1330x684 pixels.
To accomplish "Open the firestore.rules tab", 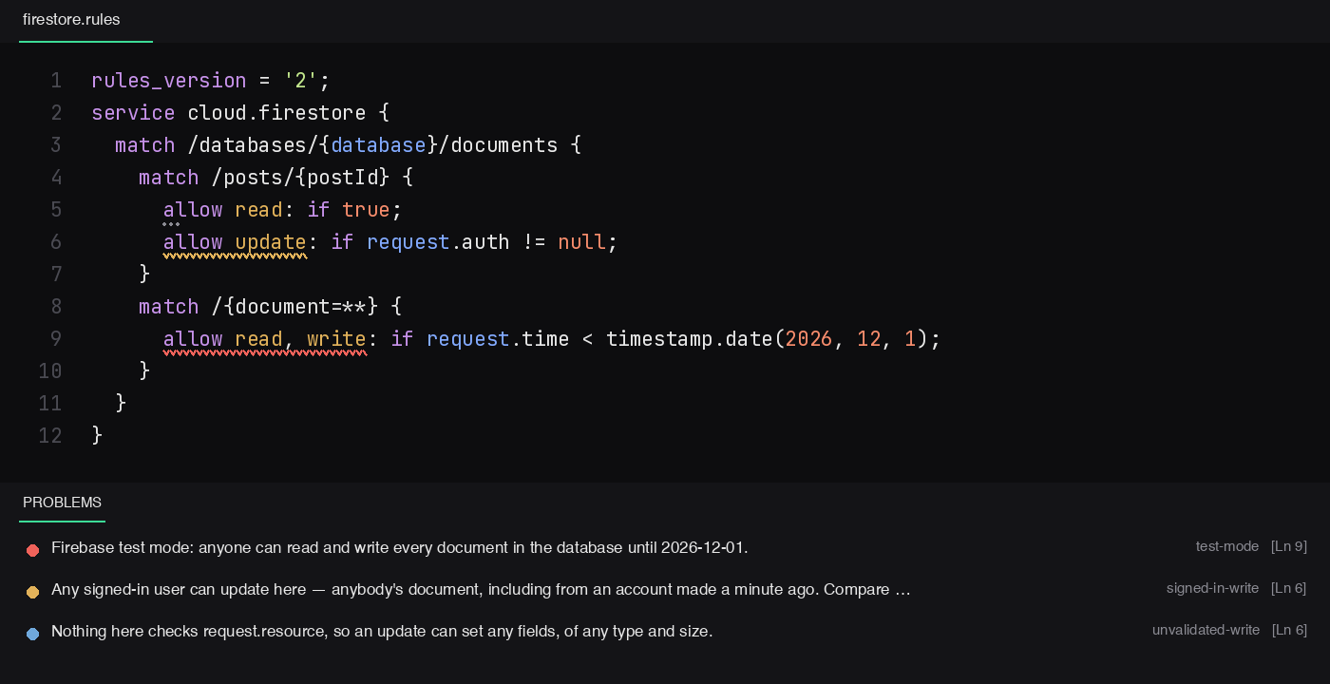I will [71, 20].
